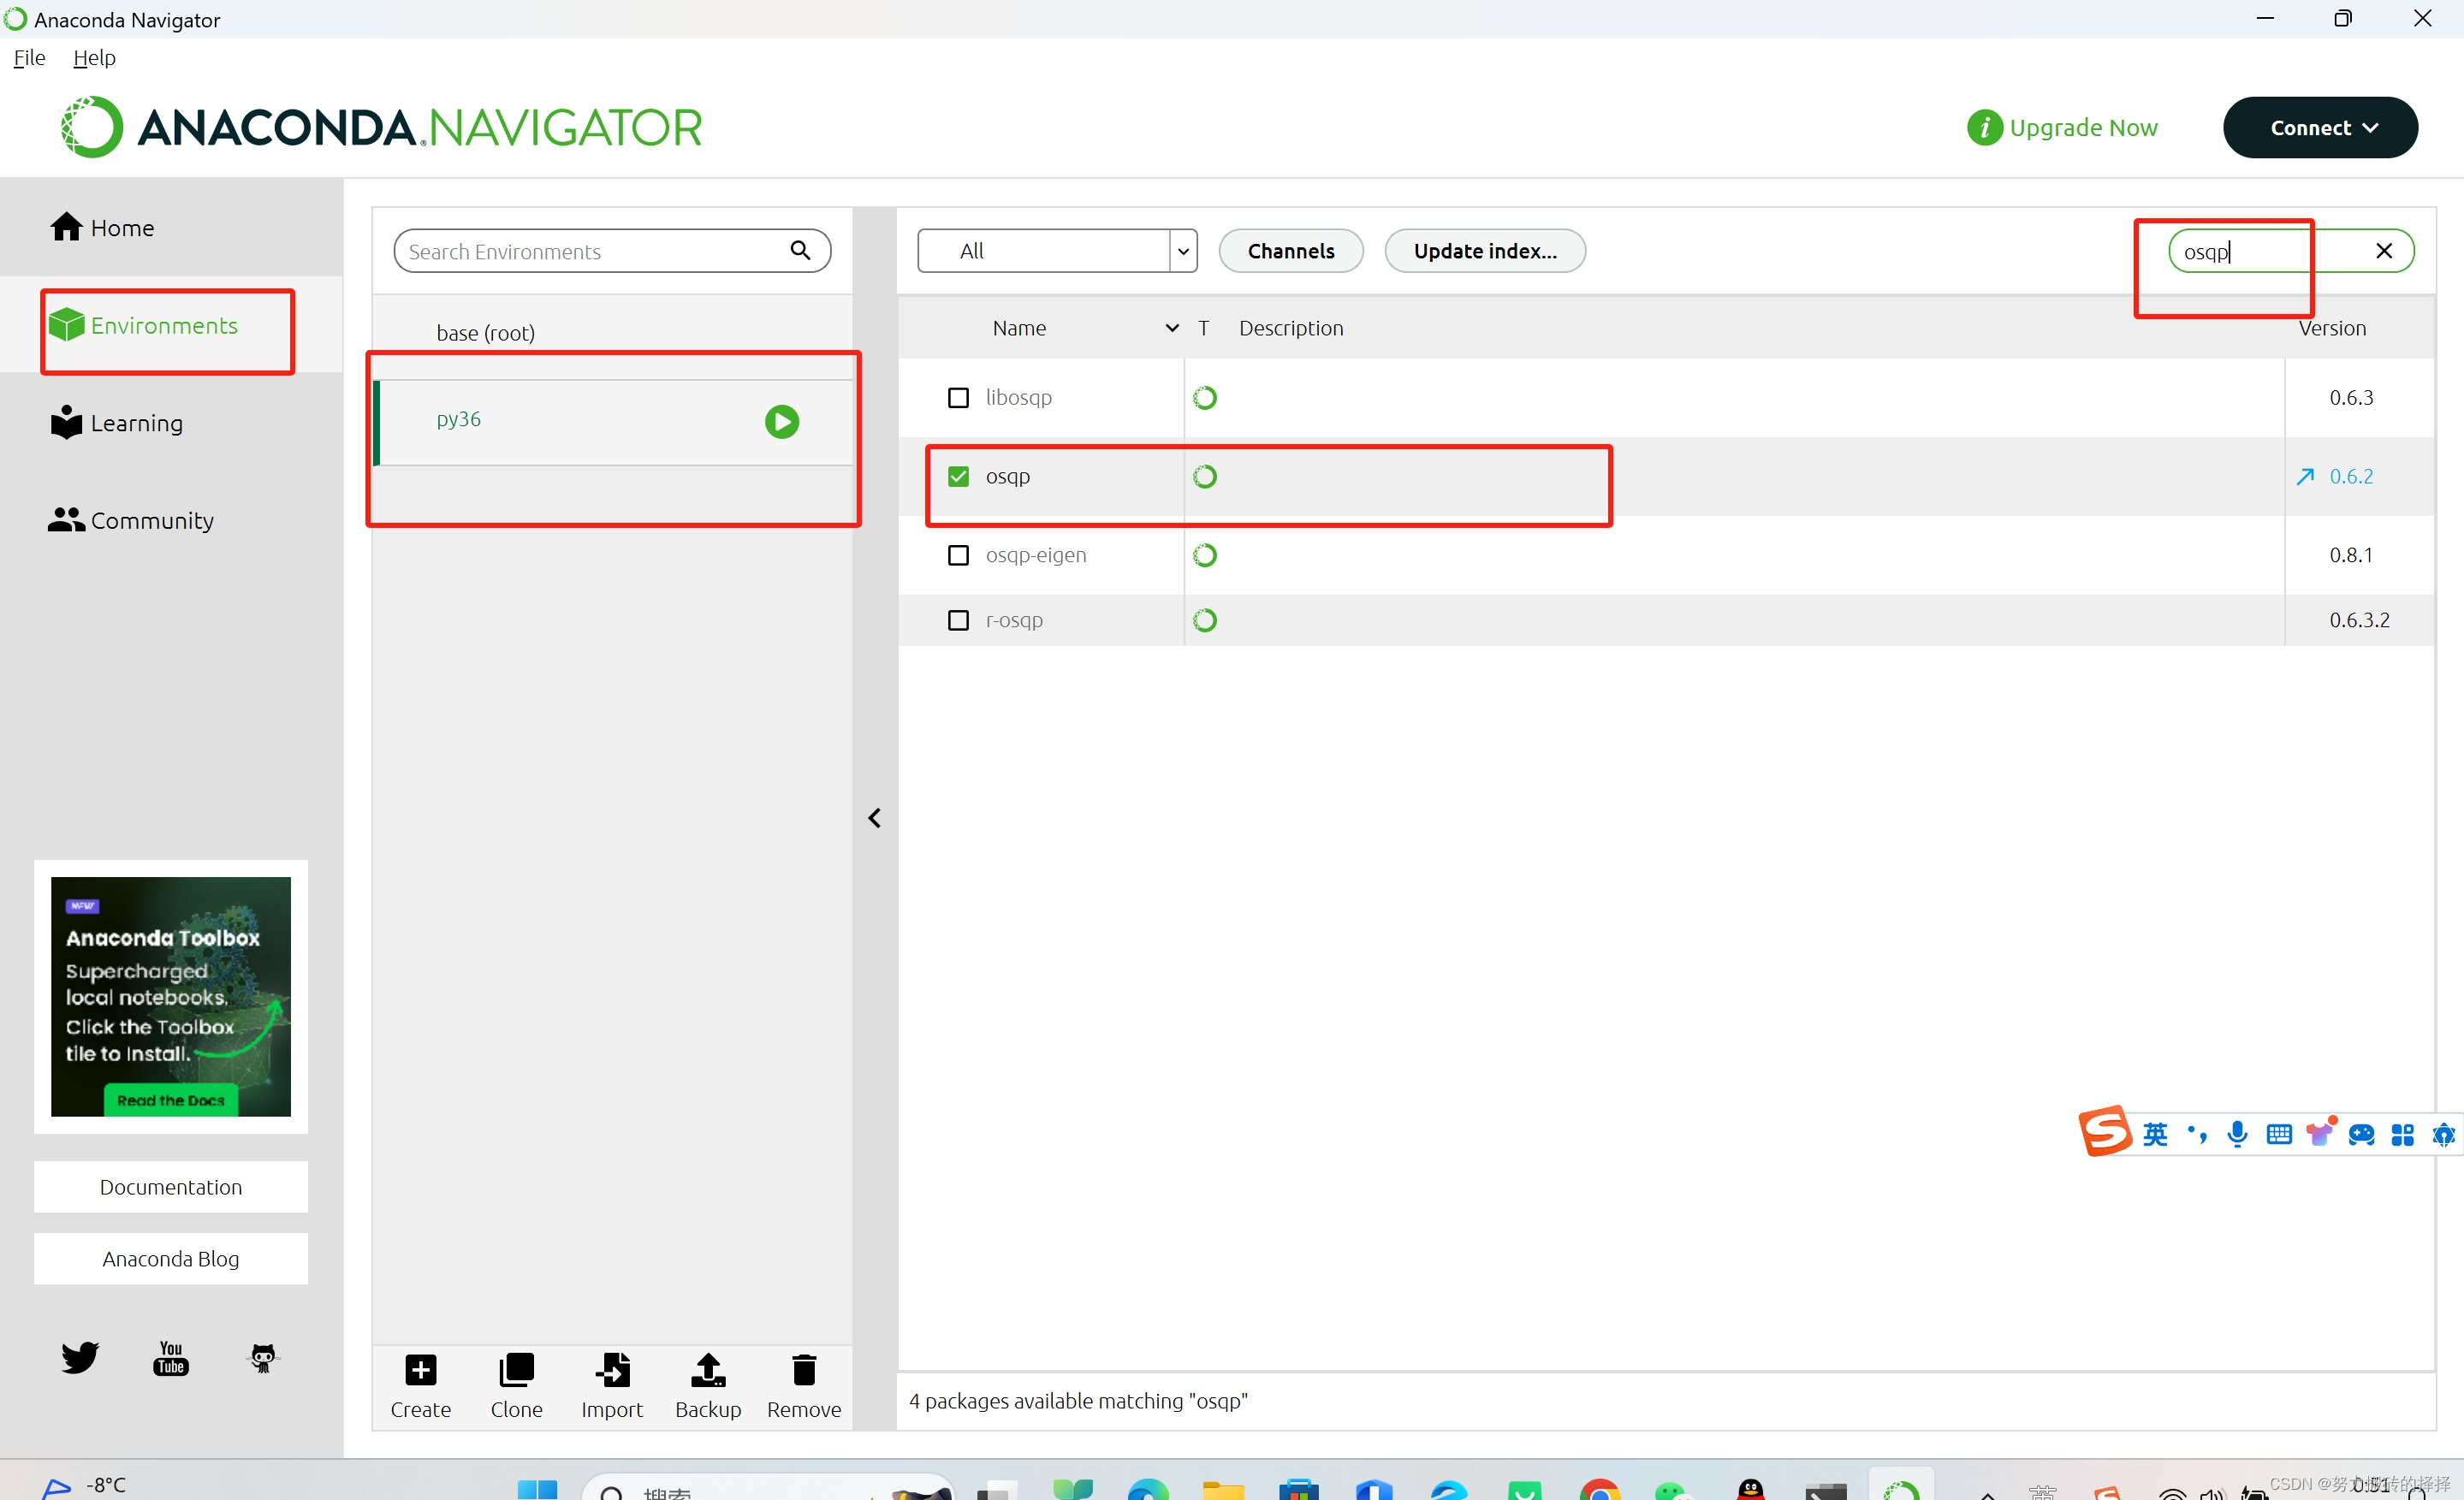This screenshot has width=2464, height=1500.
Task: Click the Sogou game controller icon
Action: [x=2361, y=1134]
